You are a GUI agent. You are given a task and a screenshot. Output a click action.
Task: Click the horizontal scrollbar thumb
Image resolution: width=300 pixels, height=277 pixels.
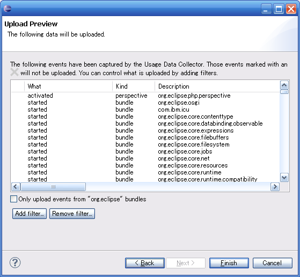53,187
